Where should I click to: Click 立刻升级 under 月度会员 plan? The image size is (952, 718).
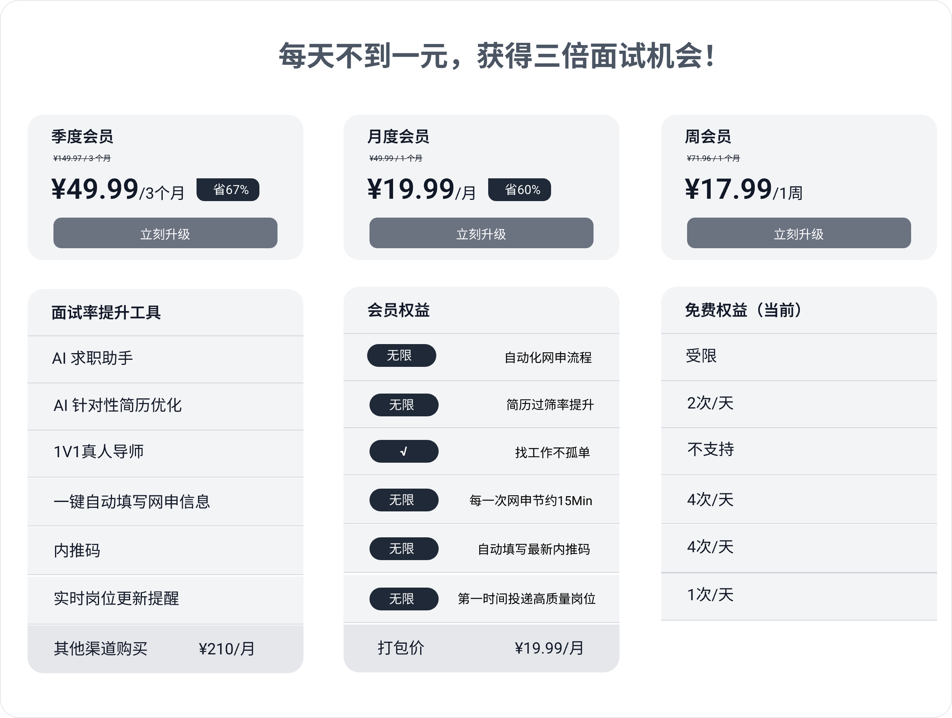481,233
